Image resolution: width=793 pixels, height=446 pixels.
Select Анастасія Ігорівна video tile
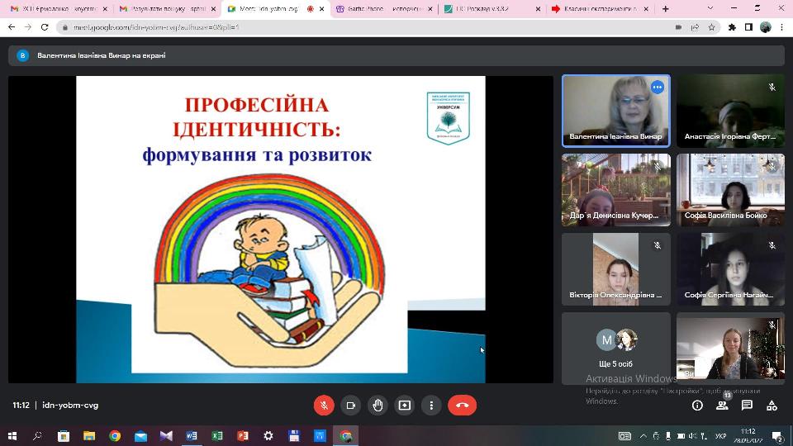coord(730,111)
